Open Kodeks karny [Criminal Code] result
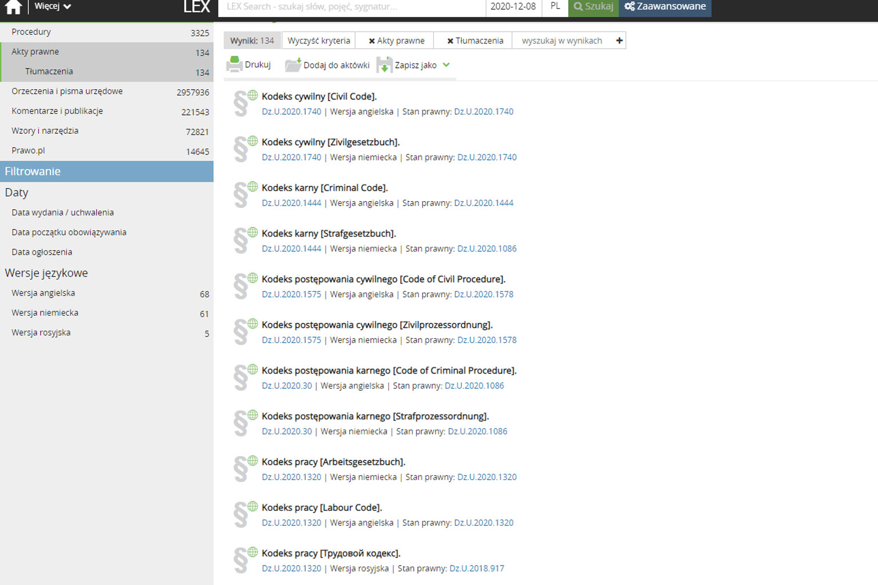Image resolution: width=878 pixels, height=585 pixels. [x=324, y=188]
